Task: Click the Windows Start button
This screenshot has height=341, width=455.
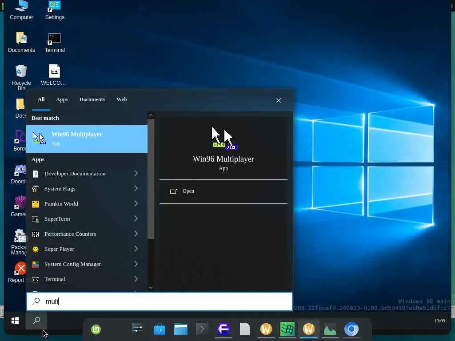Action: pyautogui.click(x=15, y=321)
